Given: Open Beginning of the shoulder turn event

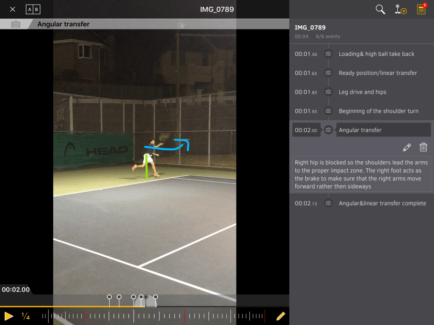Looking at the screenshot, I should pos(378,111).
